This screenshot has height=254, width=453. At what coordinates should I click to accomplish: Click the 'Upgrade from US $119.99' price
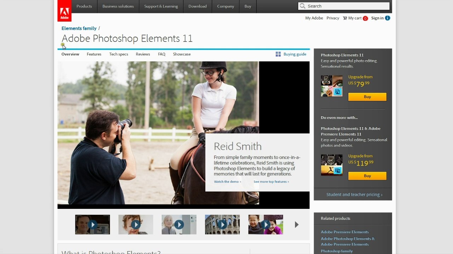[361, 160]
